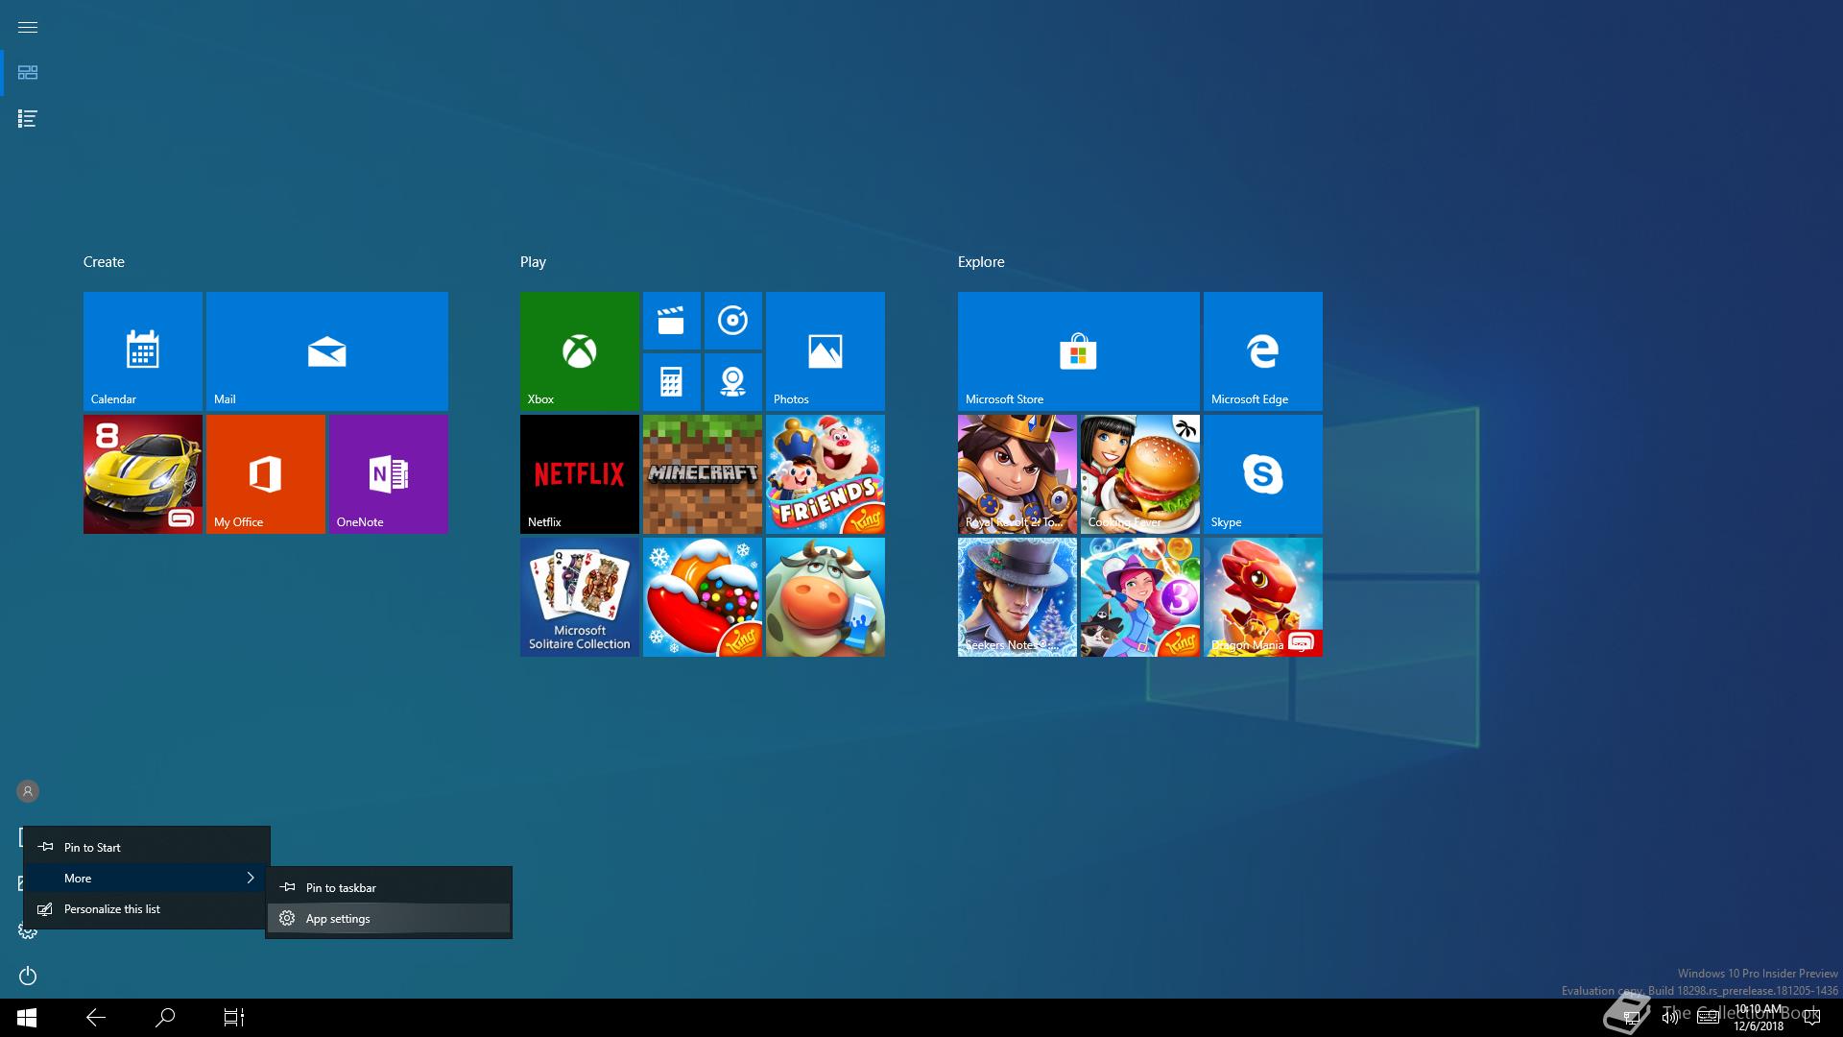Open Candy Crush Friends tile
This screenshot has width=1843, height=1037.
[825, 474]
